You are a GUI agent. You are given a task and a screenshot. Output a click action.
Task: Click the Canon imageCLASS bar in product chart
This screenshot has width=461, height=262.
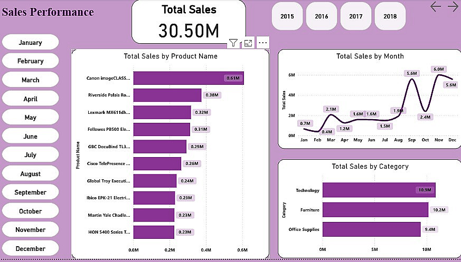point(188,78)
